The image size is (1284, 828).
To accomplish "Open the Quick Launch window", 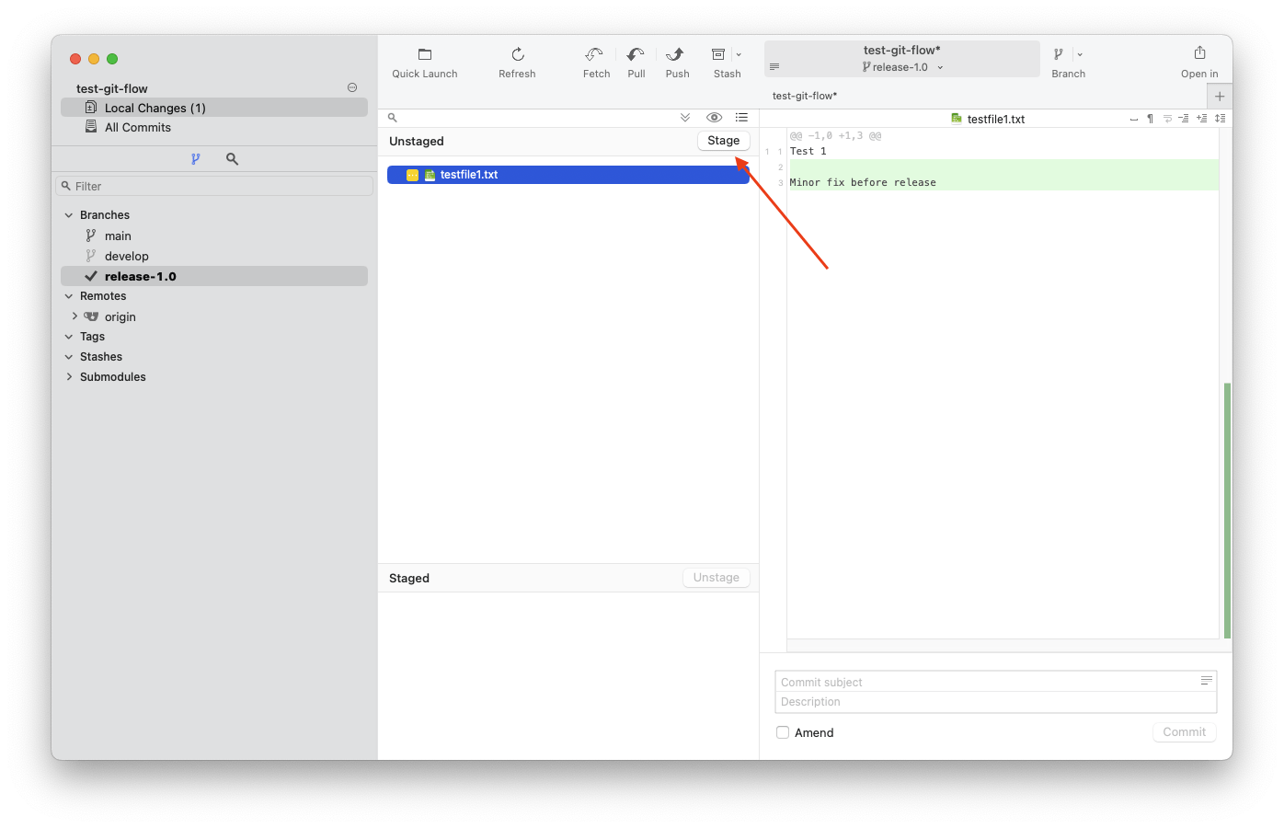I will (x=424, y=55).
